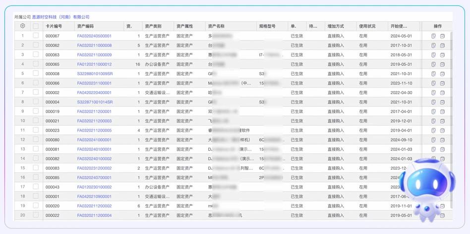
Task: Click archive box icon for card 000066
Action: click(442, 84)
